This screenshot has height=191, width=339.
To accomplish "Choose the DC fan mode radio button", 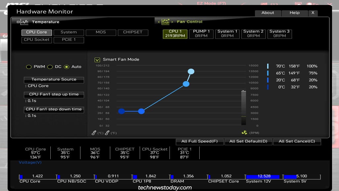I will click(x=50, y=67).
